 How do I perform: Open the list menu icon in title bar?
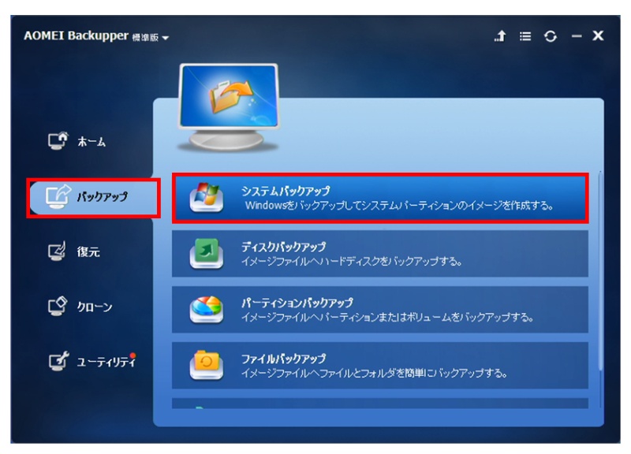point(525,36)
